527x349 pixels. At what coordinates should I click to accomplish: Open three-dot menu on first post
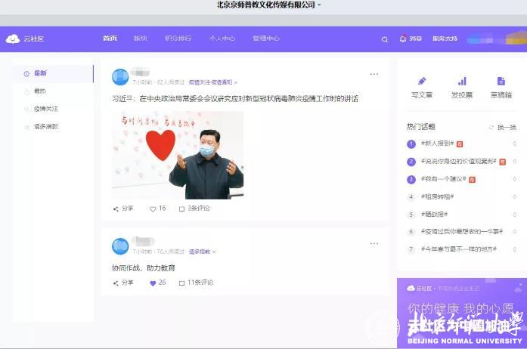[374, 74]
